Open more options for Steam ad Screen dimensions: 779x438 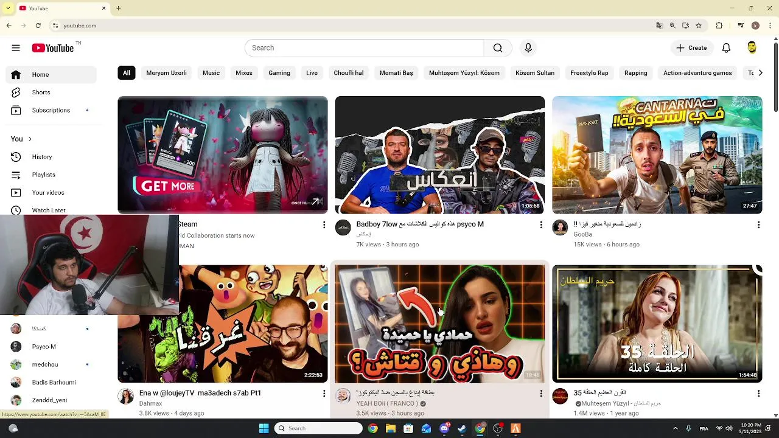[x=324, y=225]
